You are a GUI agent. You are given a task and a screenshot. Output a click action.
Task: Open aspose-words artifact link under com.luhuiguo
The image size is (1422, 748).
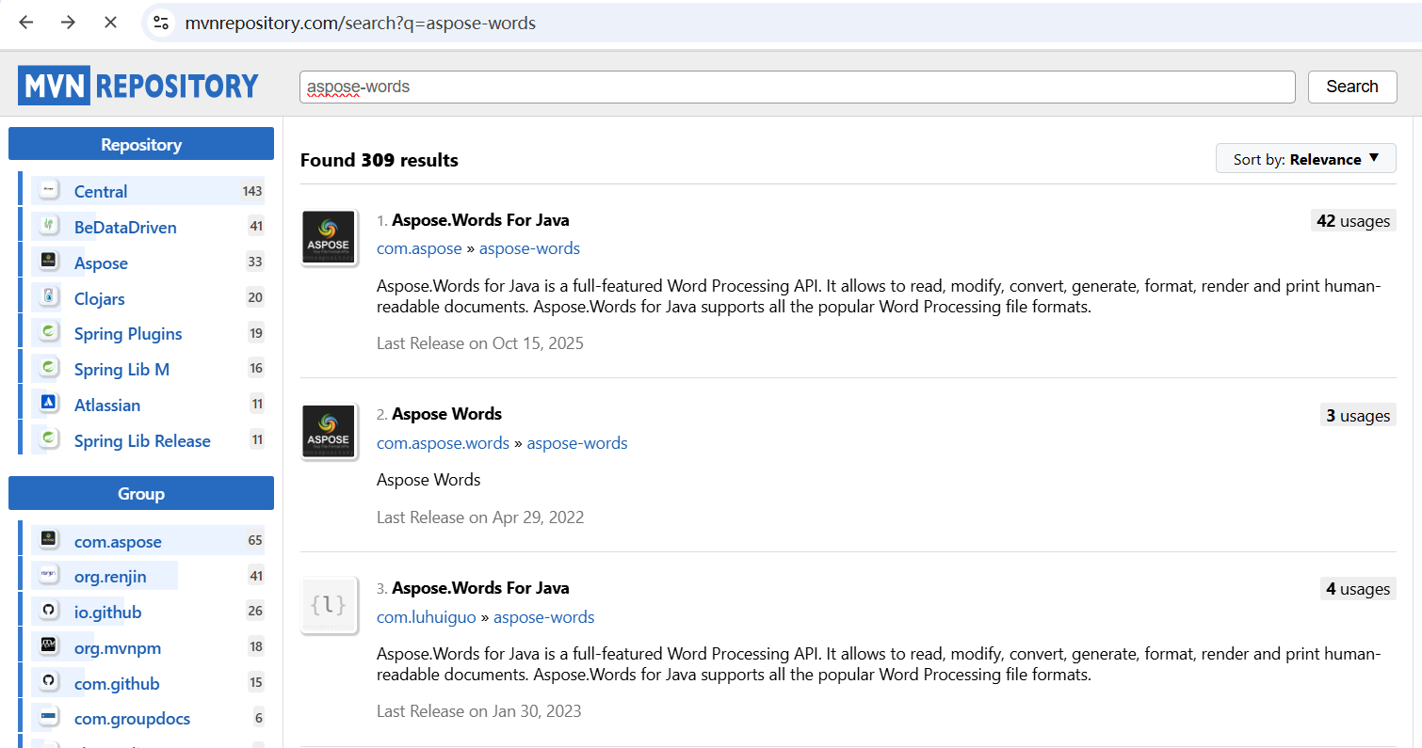(544, 617)
